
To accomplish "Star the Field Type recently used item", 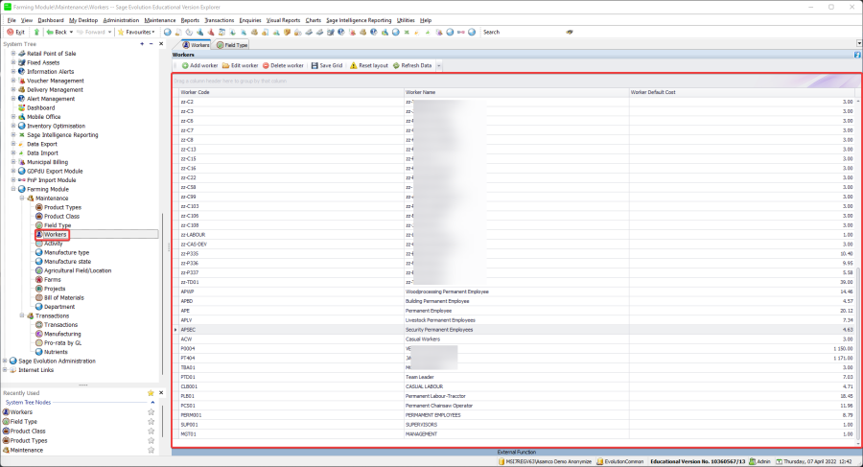I will (x=151, y=421).
